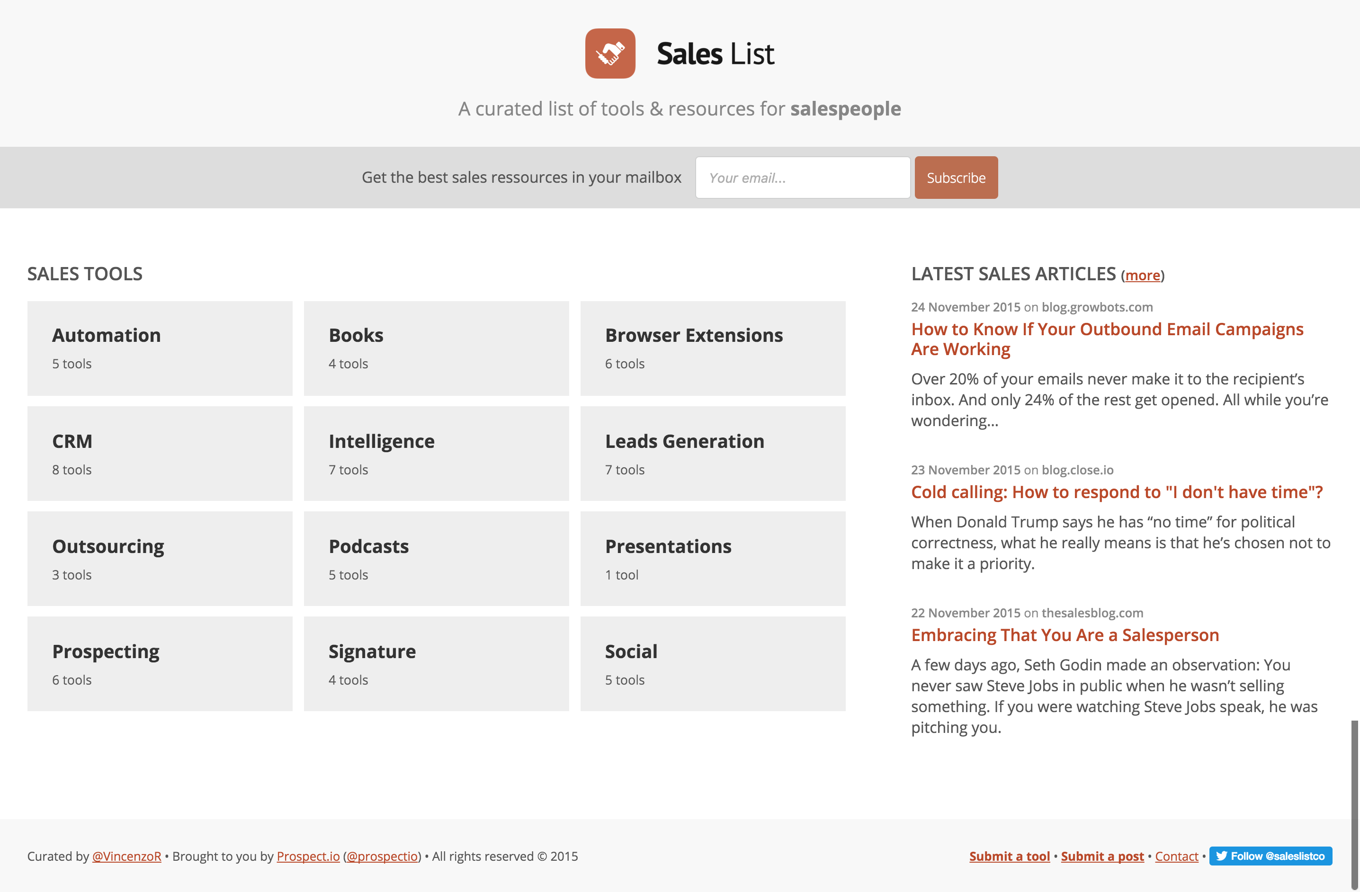The height and width of the screenshot is (892, 1360).
Task: Click the (more) link beside Latest Sales Articles
Action: click(x=1142, y=275)
